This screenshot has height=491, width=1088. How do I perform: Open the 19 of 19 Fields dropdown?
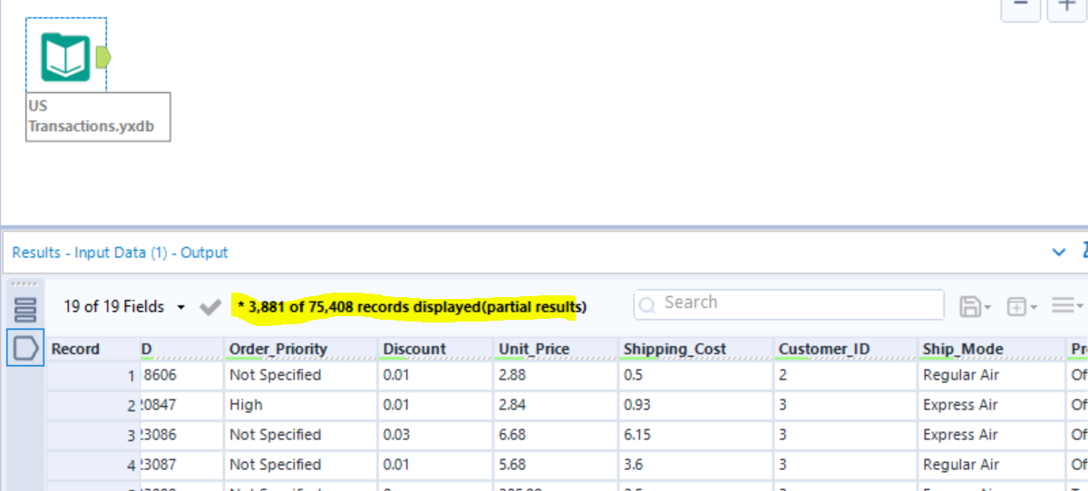click(x=124, y=307)
